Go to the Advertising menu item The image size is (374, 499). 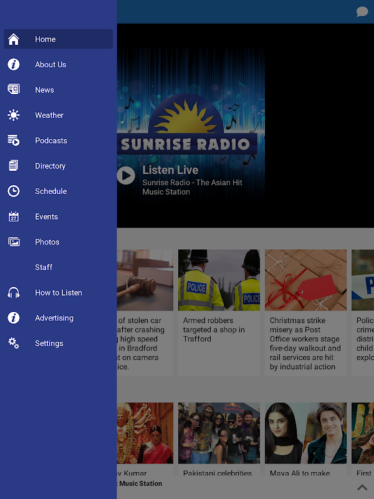tap(58, 318)
